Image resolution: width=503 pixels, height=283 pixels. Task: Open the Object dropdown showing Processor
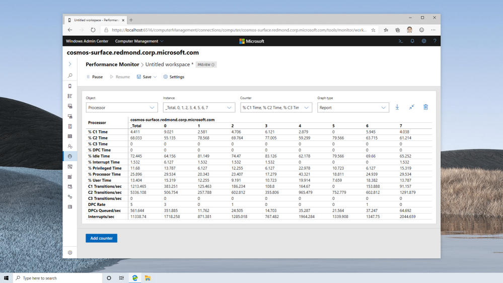click(121, 108)
